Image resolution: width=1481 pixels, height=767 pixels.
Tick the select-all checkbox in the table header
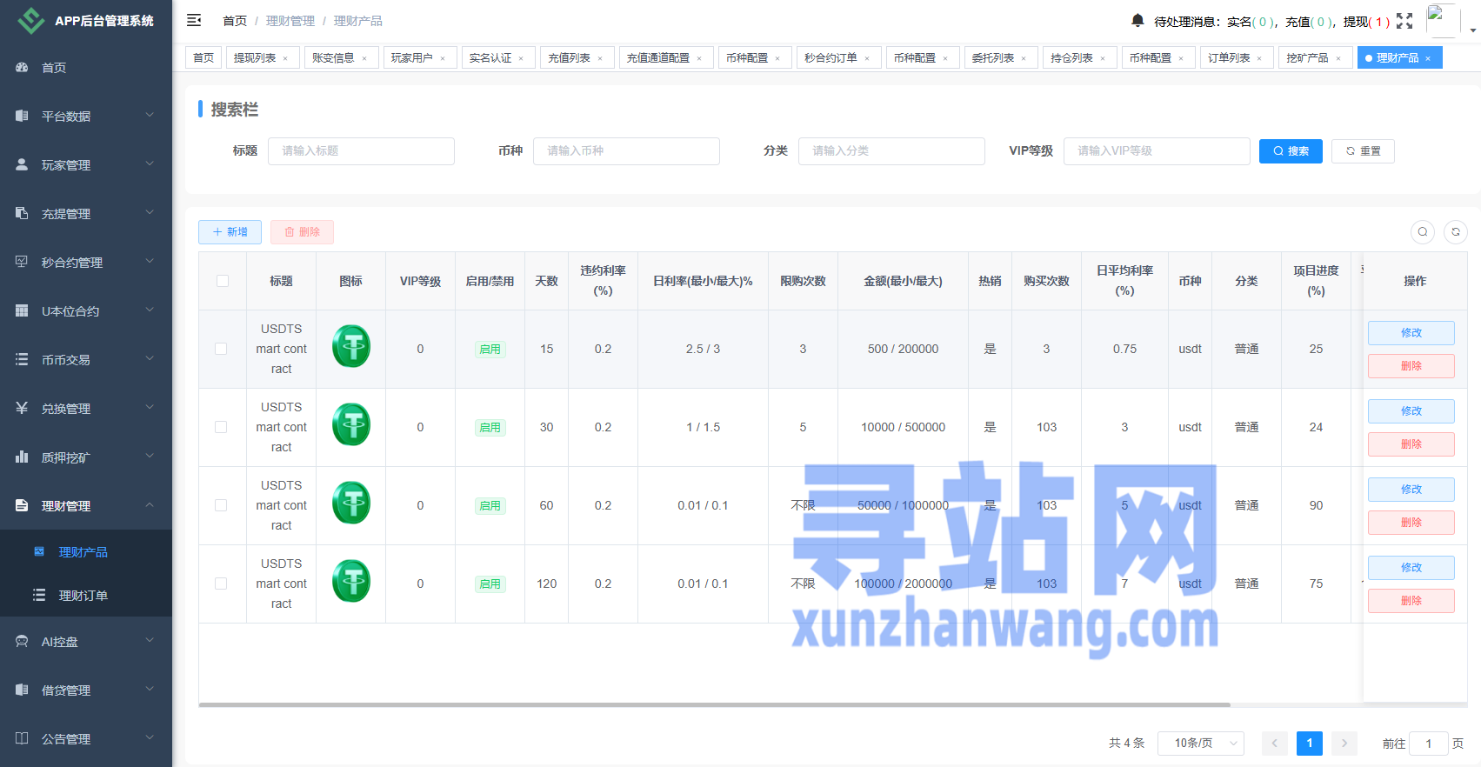click(223, 281)
